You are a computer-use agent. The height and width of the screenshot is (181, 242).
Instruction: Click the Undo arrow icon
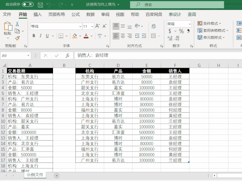49,5
